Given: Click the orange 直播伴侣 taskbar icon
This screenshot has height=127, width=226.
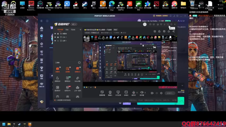Looking at the screenshot, I should [x=30, y=124].
